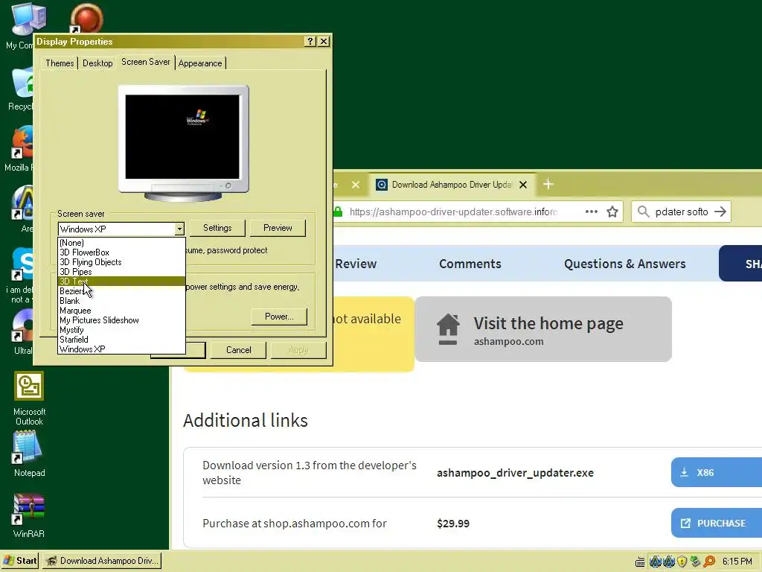Choose (None) from the screen saver list
Viewport: 762px width, 572px height.
tap(121, 243)
